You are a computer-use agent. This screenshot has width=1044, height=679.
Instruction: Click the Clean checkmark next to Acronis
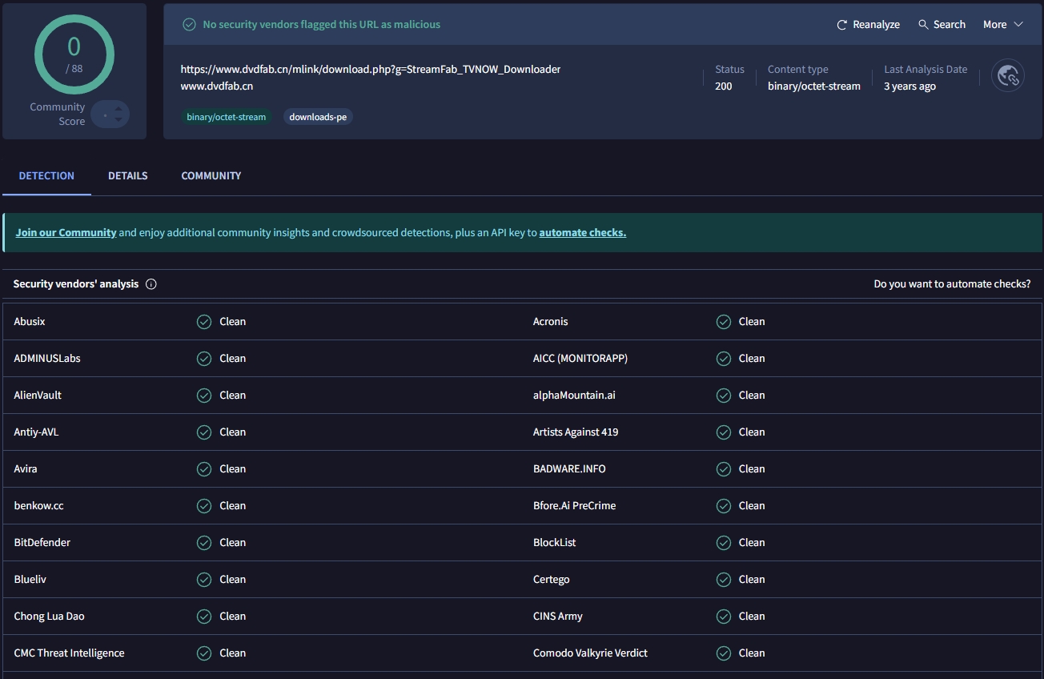click(723, 321)
